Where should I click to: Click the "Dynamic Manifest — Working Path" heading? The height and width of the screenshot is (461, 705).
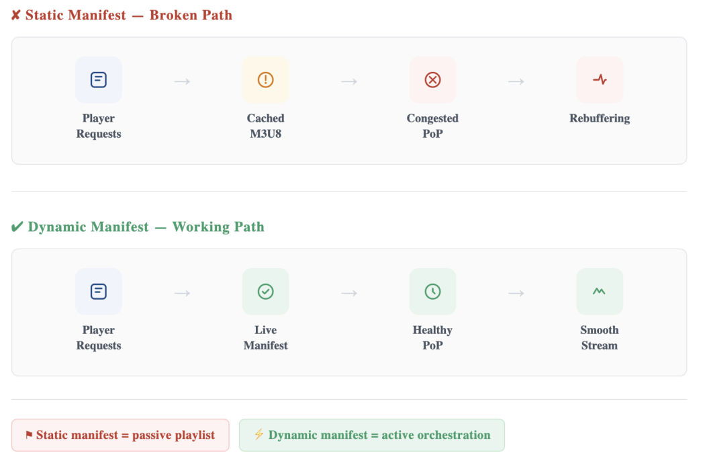tap(138, 227)
